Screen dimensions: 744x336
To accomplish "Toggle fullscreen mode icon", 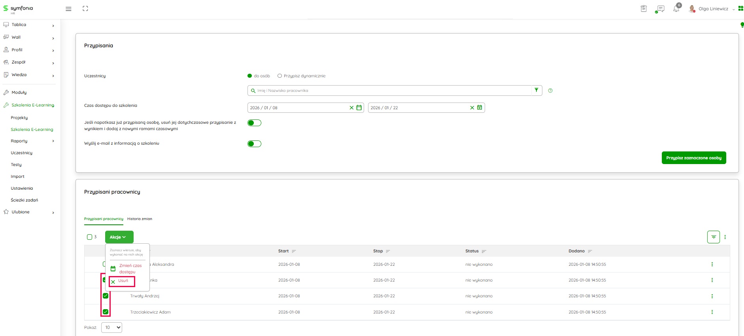I will (85, 9).
